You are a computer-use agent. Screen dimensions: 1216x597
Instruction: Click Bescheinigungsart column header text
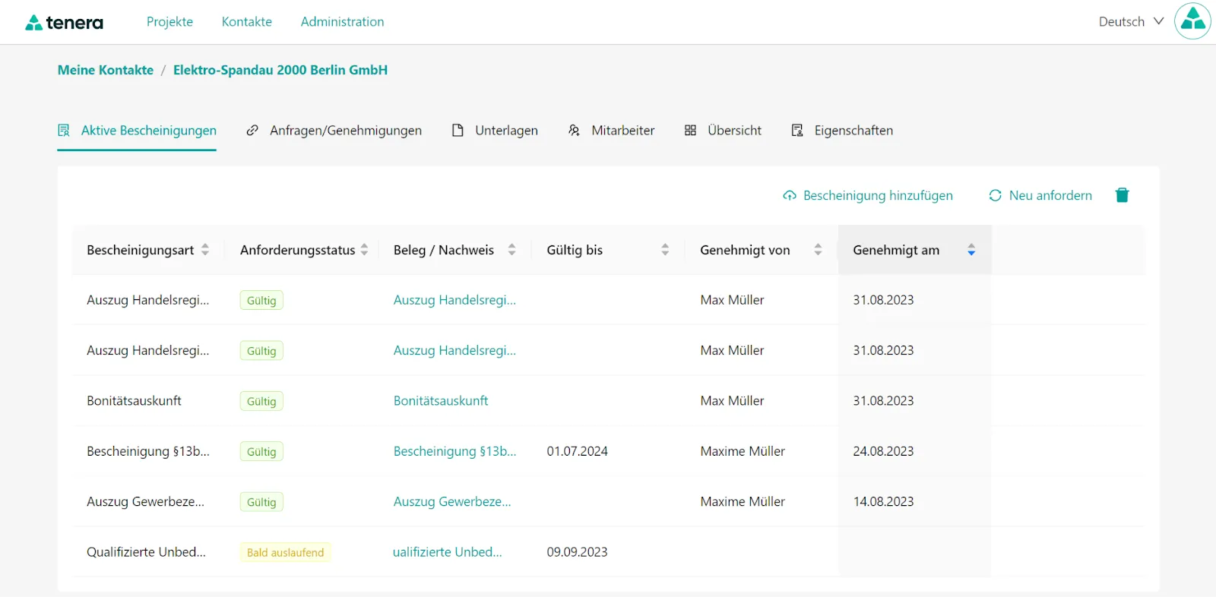pos(140,250)
